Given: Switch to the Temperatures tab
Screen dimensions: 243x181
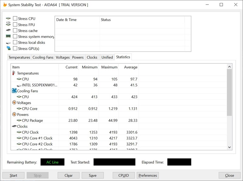Looking at the screenshot, I should click(x=19, y=57).
